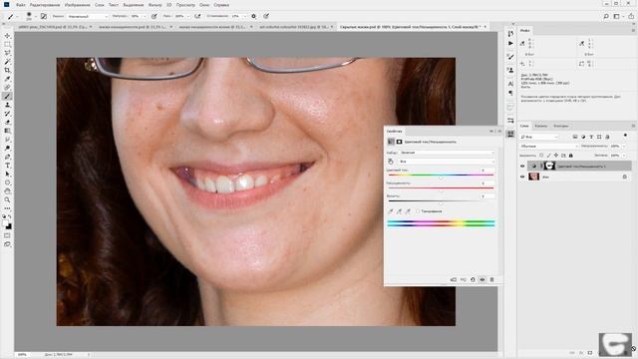The image size is (638, 359).
Task: Select the Brush tool in toolbox
Action: 7,96
